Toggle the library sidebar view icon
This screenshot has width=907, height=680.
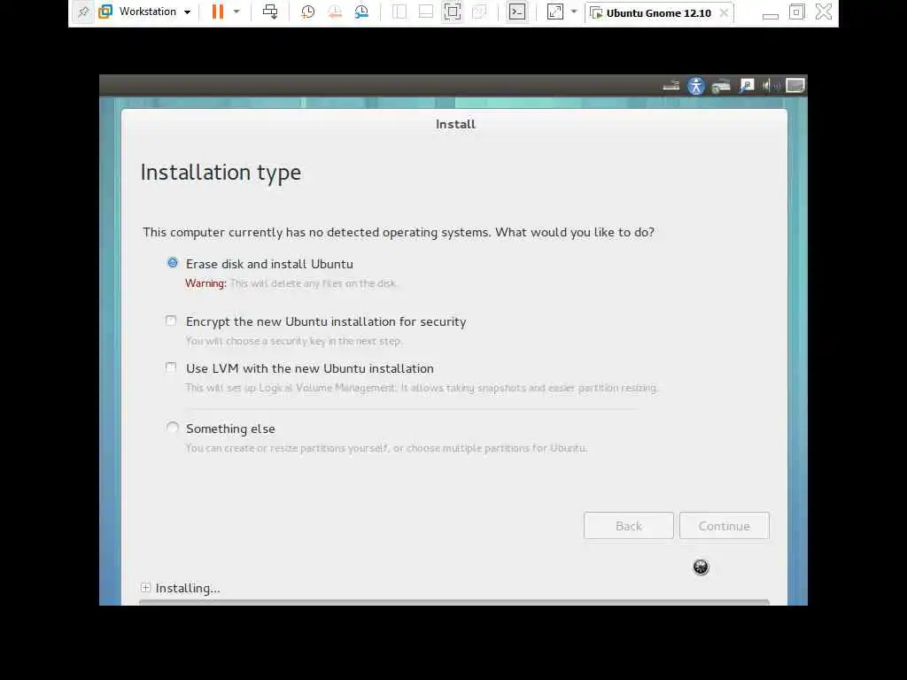point(399,12)
